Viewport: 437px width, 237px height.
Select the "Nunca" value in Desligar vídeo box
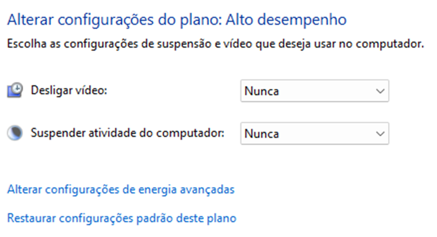[x=261, y=90]
